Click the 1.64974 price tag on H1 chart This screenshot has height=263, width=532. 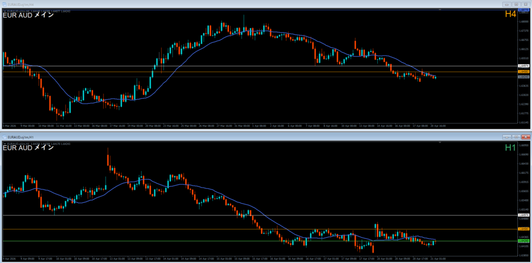pyautogui.click(x=524, y=215)
